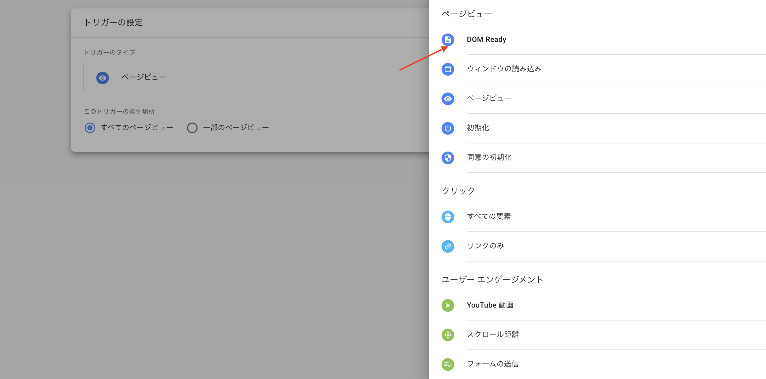Select スクロール距離 trigger text

tap(493, 334)
